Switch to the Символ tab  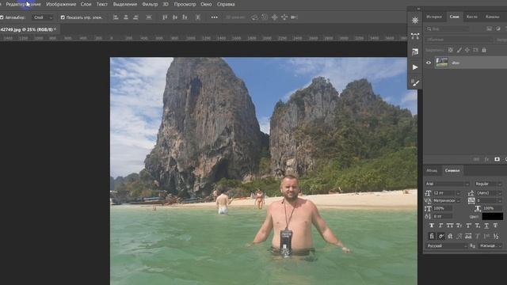pyautogui.click(x=452, y=170)
